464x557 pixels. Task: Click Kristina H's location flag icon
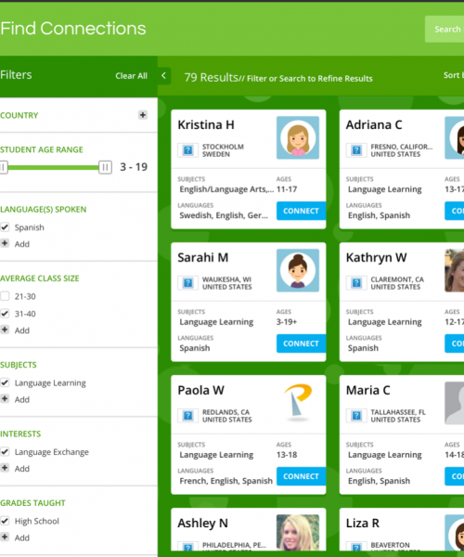187,150
